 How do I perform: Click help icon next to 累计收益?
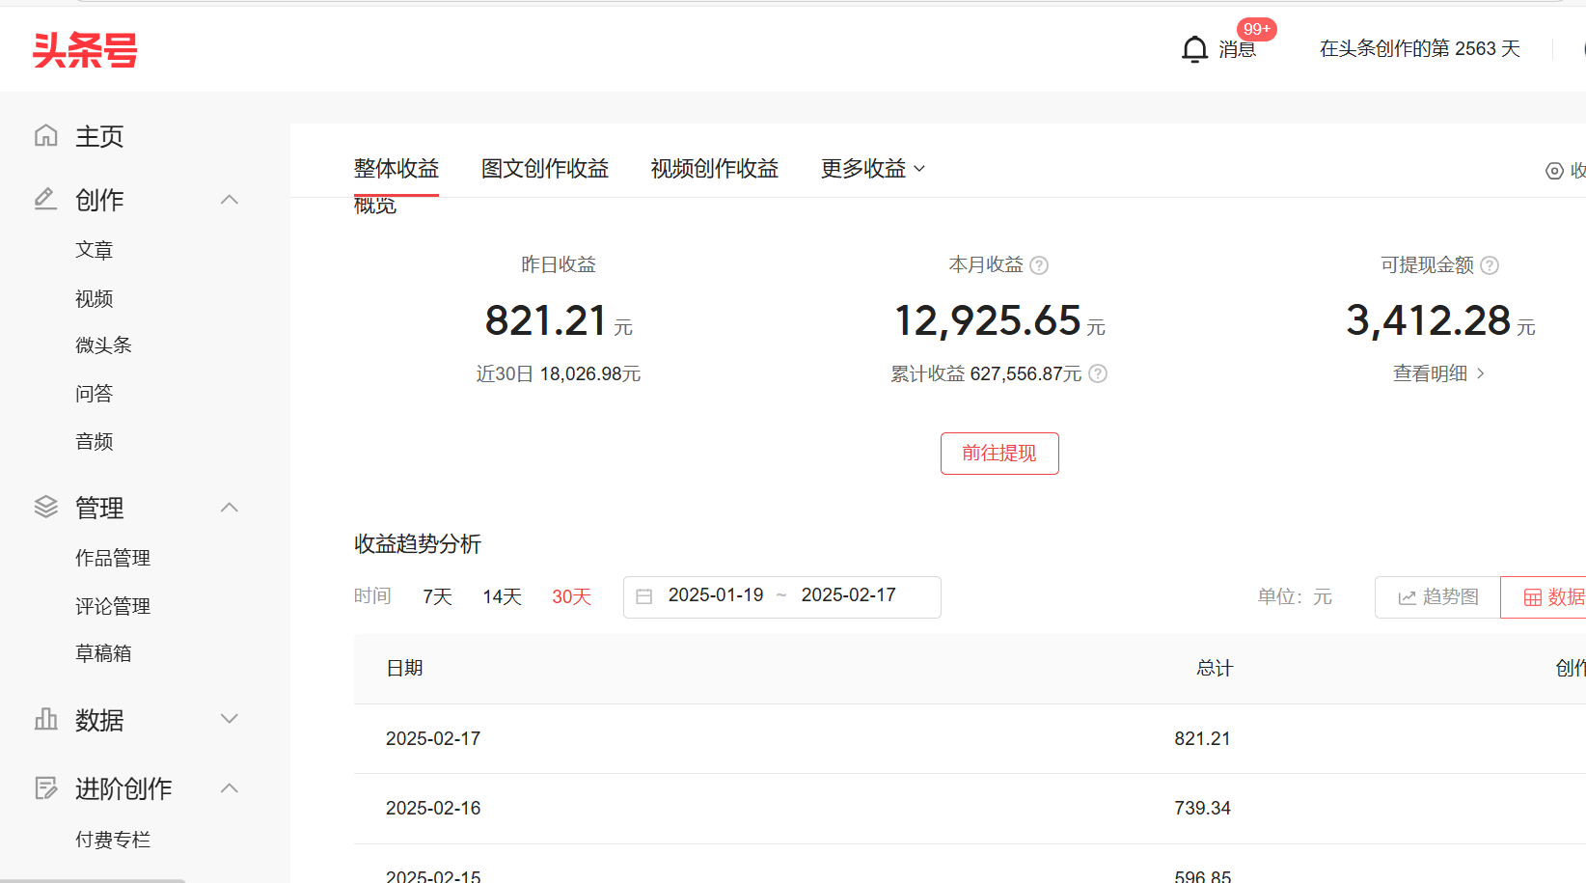[1098, 373]
